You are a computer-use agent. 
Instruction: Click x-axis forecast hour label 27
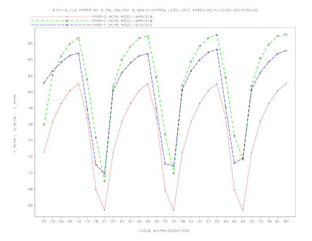tap(122, 221)
